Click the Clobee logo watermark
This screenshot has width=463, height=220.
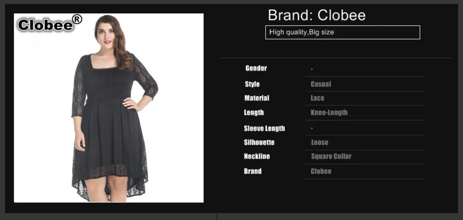(x=49, y=24)
